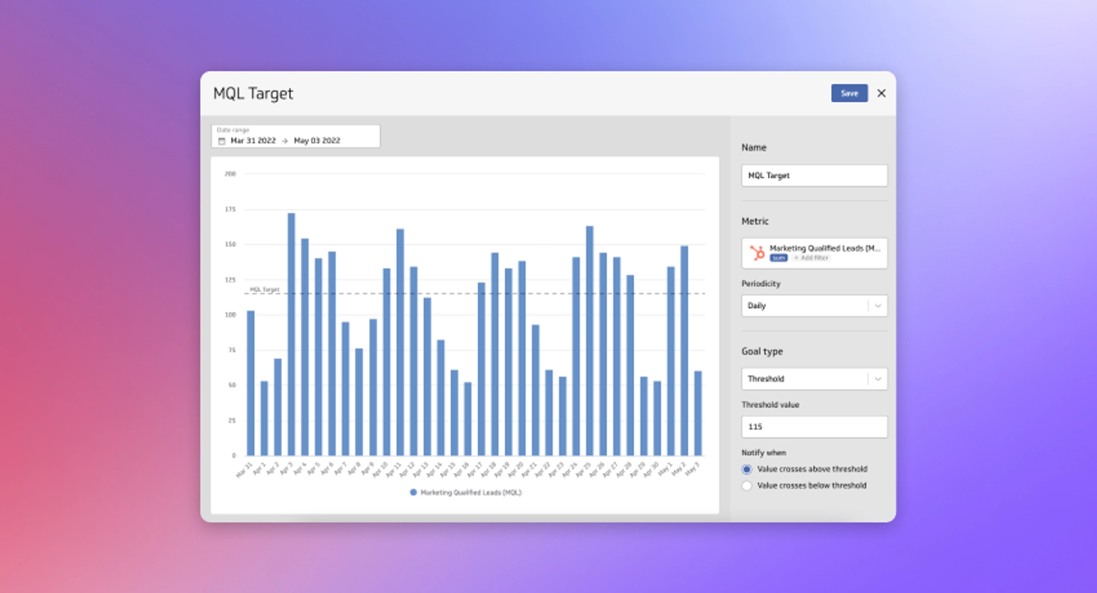Click the Sum aggregation badge

(778, 258)
